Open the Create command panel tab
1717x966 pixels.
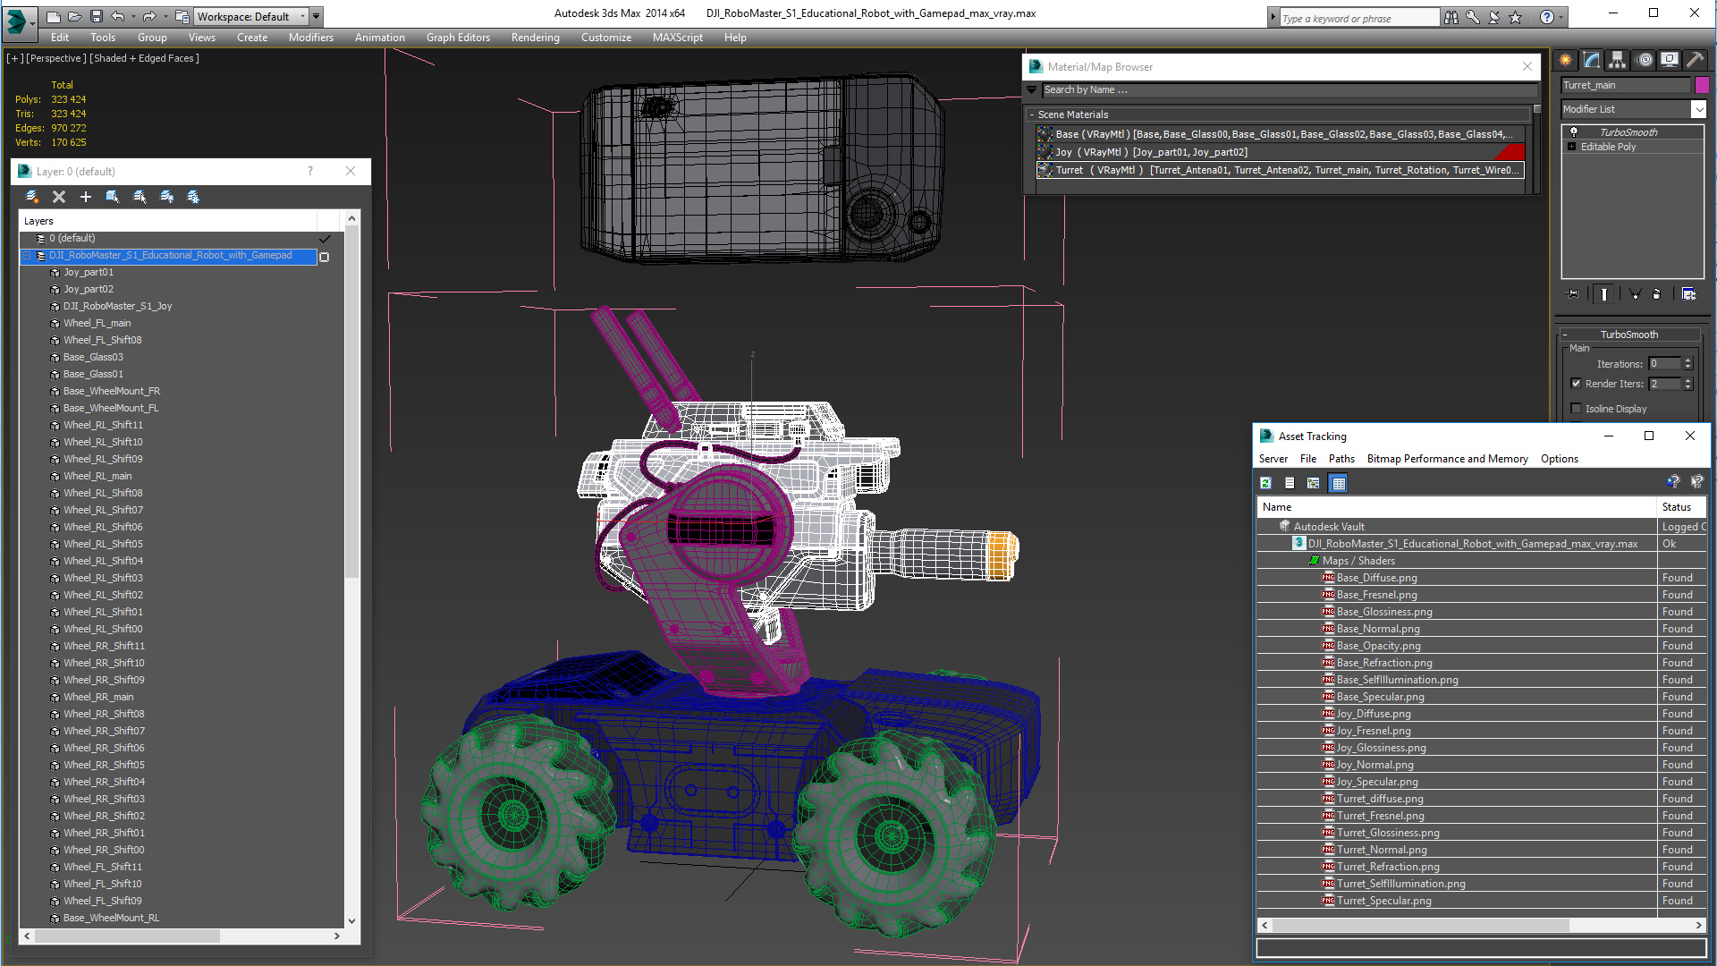point(1566,60)
